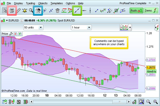160x106 pixels.
Task: Click the trash bin delete icon
Action: tap(57, 10)
